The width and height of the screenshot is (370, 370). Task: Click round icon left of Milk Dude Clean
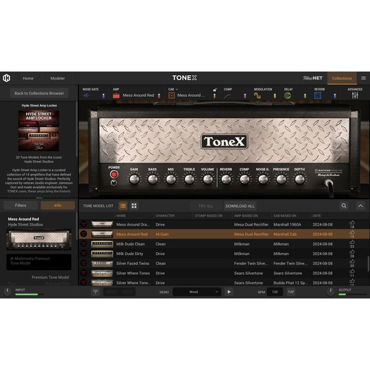pos(83,244)
